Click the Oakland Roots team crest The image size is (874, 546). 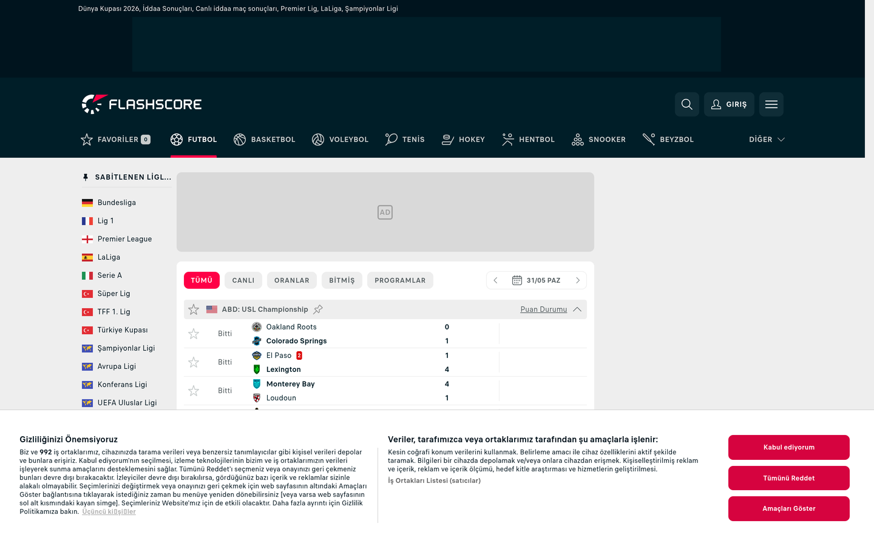pos(257,327)
